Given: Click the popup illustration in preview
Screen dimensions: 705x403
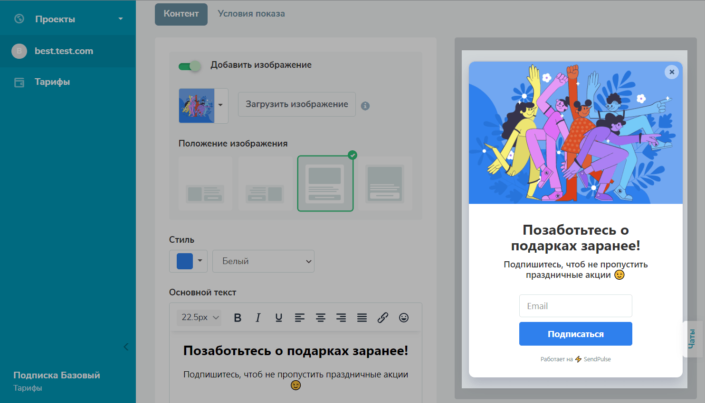Looking at the screenshot, I should (576, 133).
